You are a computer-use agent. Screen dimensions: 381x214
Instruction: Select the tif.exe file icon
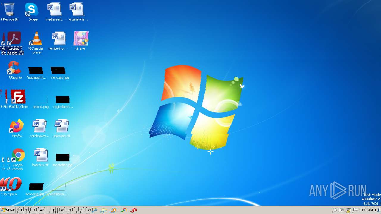(81, 41)
